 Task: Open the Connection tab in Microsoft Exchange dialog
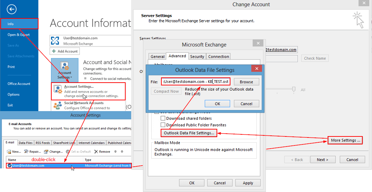click(218, 57)
